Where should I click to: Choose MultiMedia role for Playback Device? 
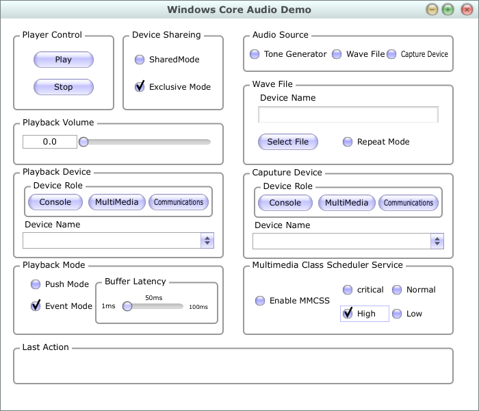coord(116,202)
